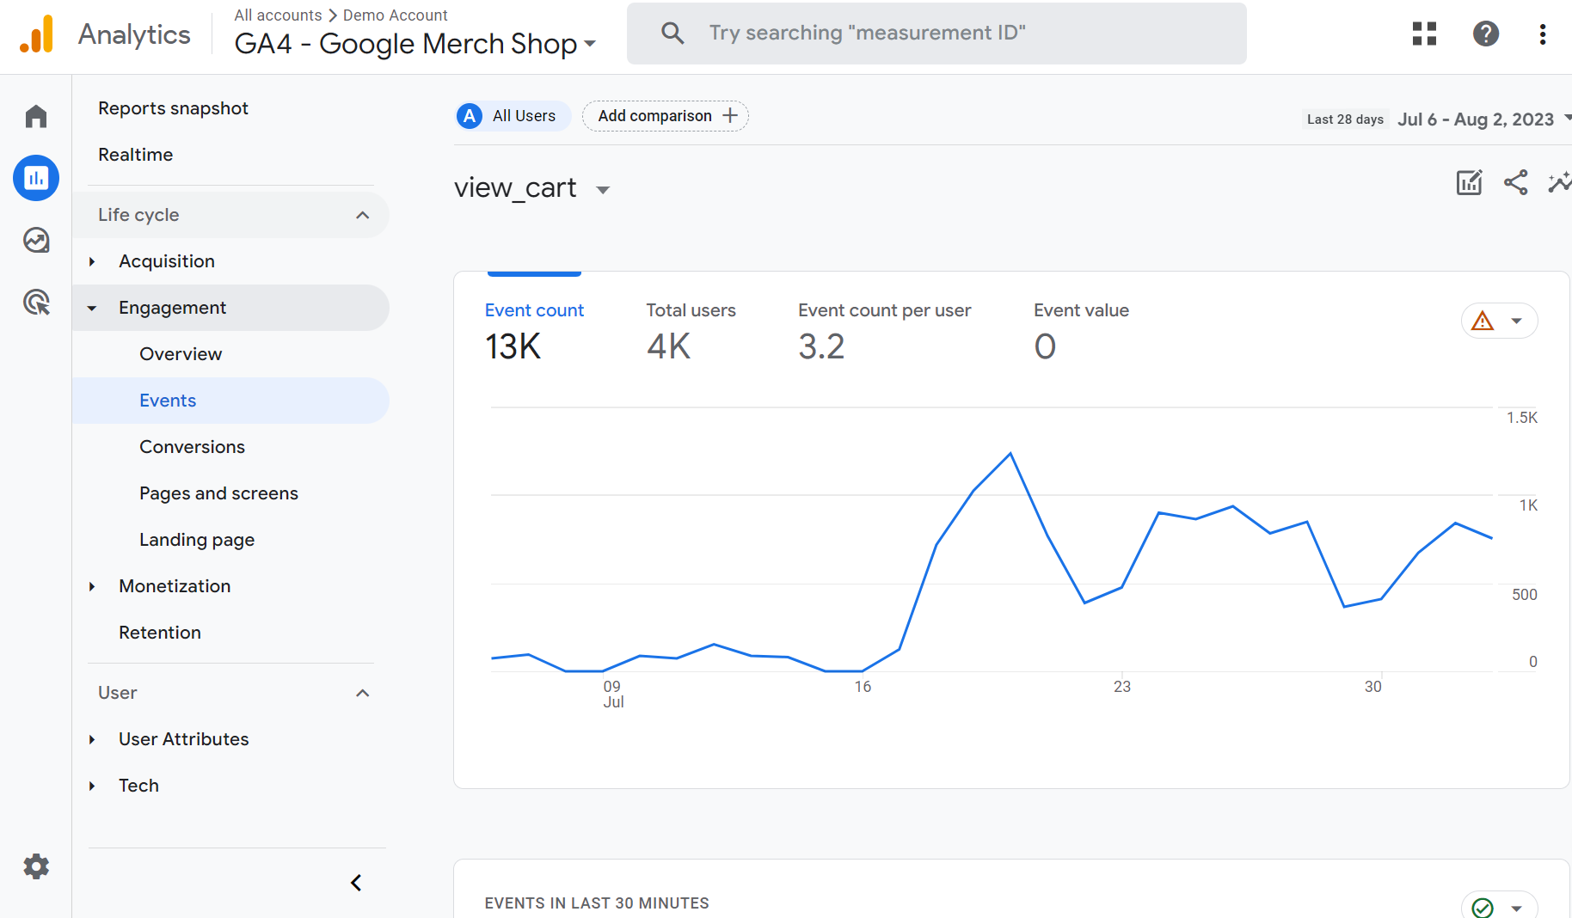
Task: Open the Admin gear icon
Action: click(36, 866)
